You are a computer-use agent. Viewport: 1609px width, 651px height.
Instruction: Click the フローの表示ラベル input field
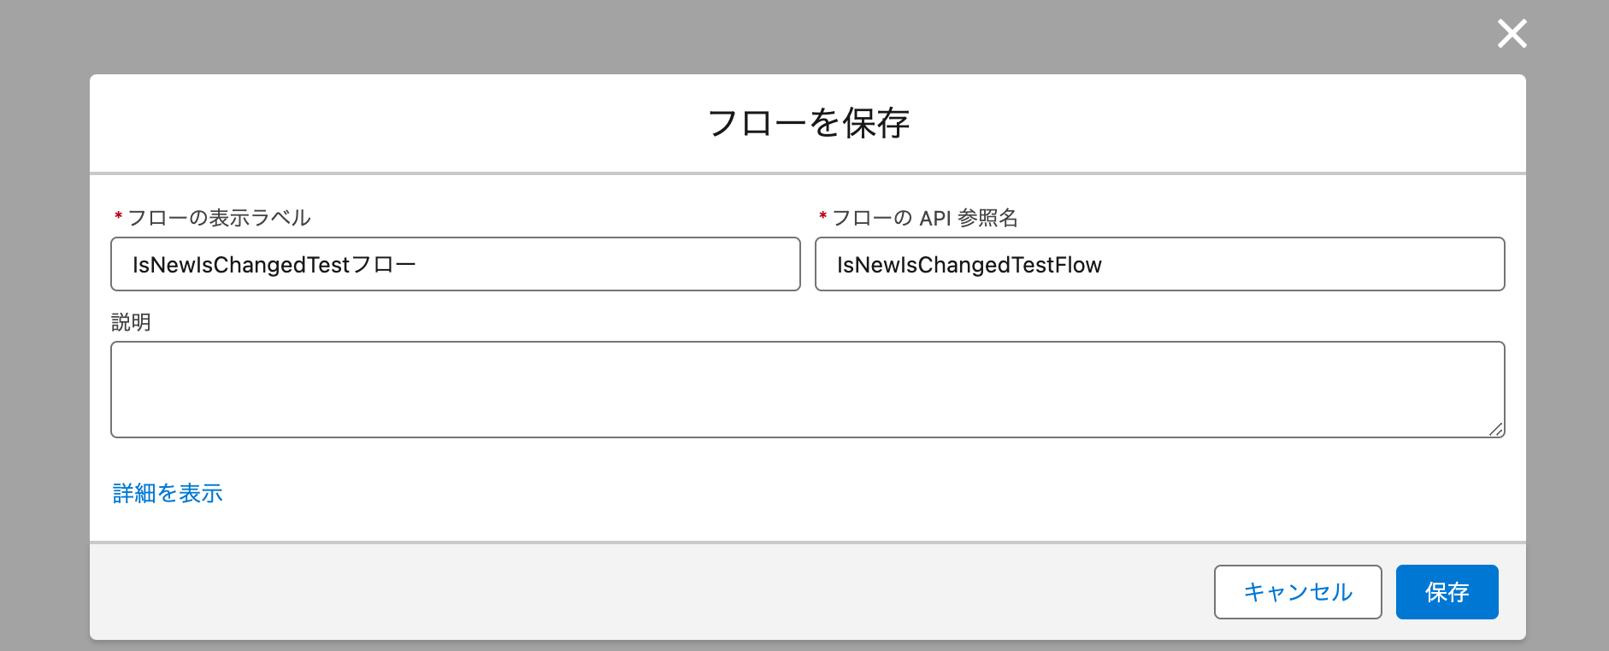456,264
